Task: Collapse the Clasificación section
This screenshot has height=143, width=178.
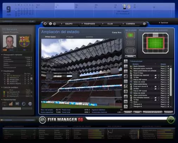Action: [2, 71]
